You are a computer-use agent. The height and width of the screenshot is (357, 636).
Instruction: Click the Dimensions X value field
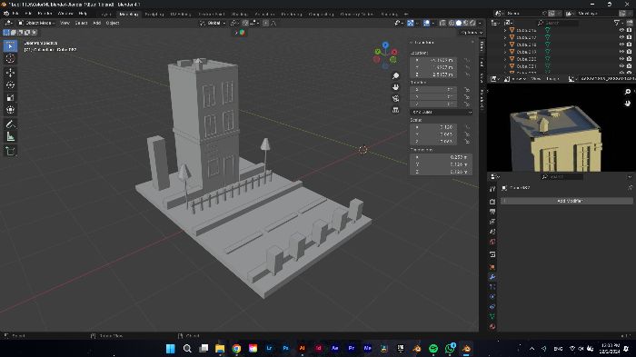pyautogui.click(x=442, y=157)
